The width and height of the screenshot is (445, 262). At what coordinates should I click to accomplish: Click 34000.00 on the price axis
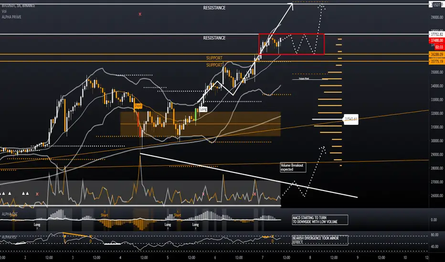coord(437,86)
